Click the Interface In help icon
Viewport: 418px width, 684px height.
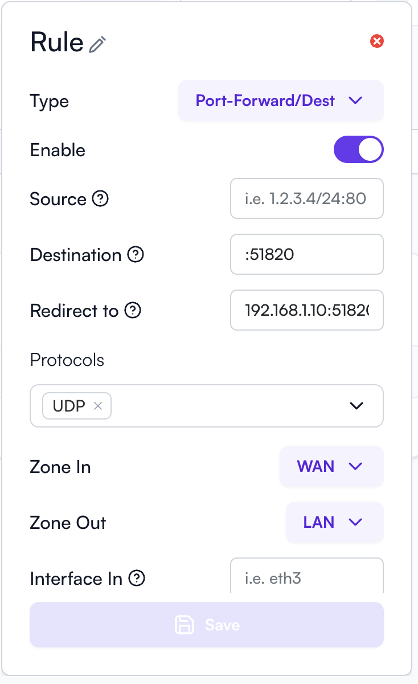click(137, 579)
